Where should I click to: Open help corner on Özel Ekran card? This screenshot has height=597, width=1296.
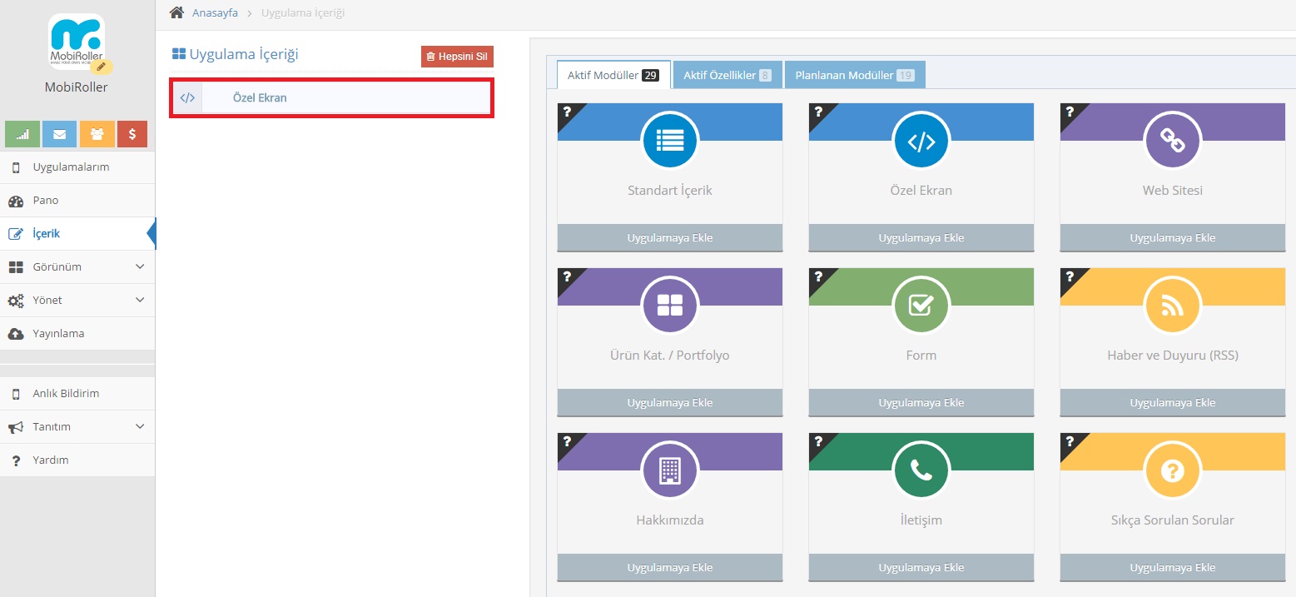point(818,112)
